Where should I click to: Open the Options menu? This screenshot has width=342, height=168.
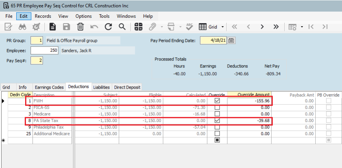click(x=83, y=16)
